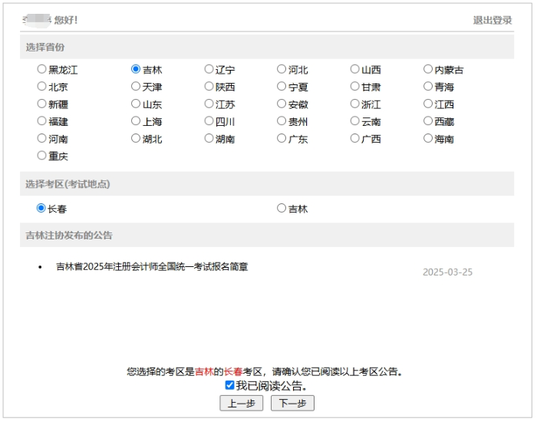Pick the 西藏 province radio button
Screen dimensions: 537x422
tap(428, 121)
